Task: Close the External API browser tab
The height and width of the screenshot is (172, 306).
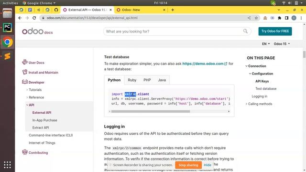Action: 110,10
